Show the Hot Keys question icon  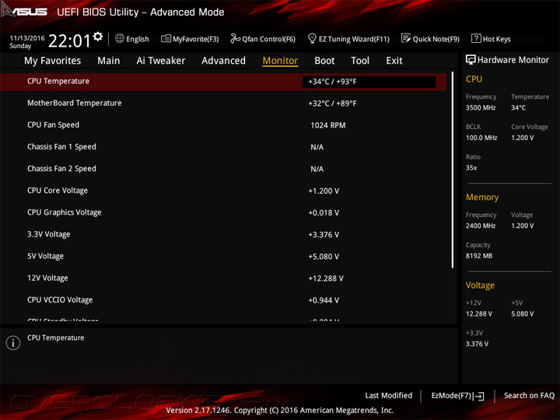[x=476, y=38]
